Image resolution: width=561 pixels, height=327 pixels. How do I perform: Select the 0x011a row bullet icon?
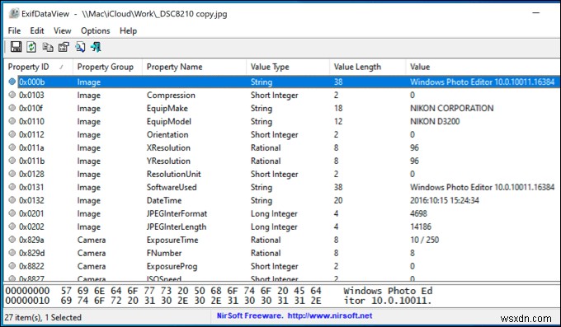click(12, 147)
